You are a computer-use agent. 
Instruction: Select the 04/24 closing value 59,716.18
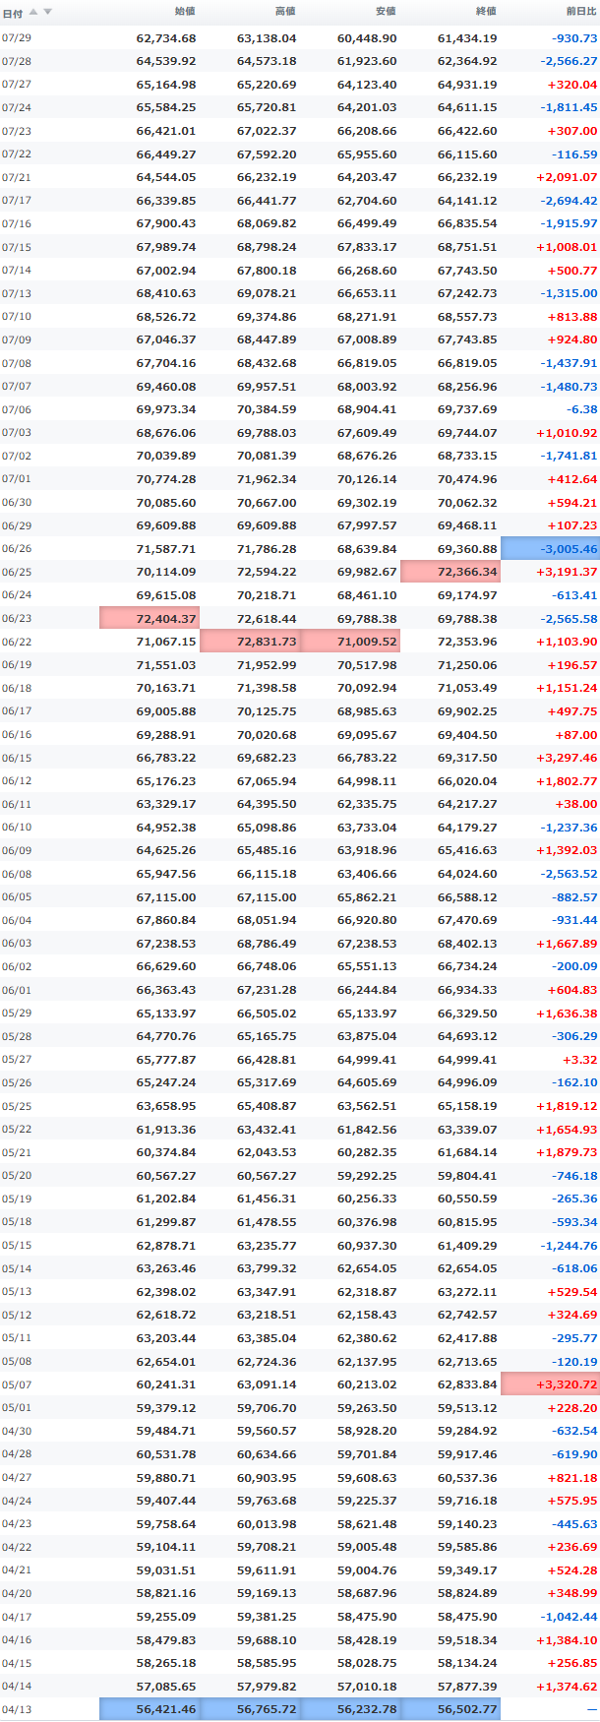467,1501
